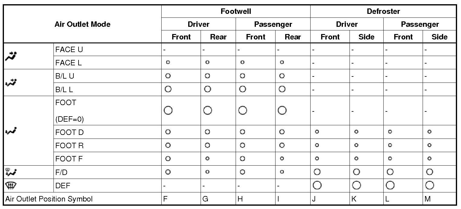
Task: Click the FOOT D row label
Action: [70, 132]
